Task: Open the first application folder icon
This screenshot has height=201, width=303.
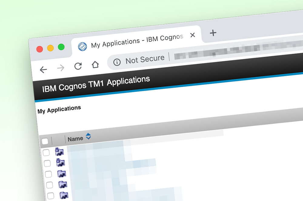Action: tap(59, 152)
